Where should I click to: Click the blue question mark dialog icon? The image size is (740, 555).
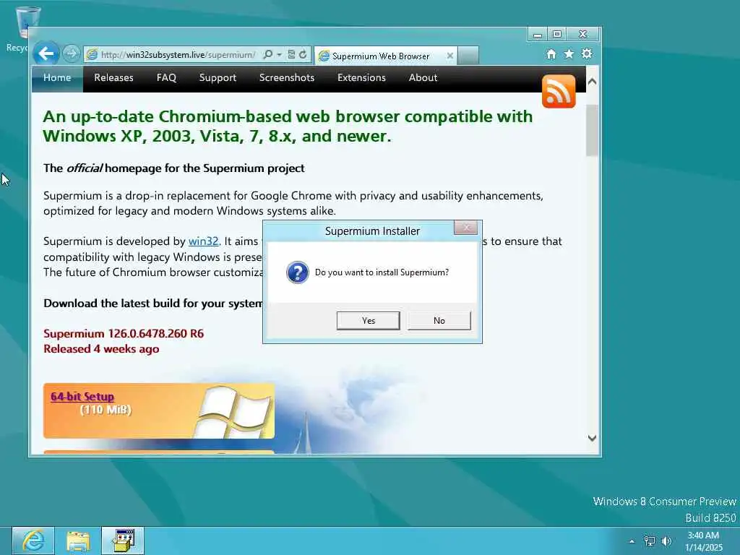click(x=297, y=272)
